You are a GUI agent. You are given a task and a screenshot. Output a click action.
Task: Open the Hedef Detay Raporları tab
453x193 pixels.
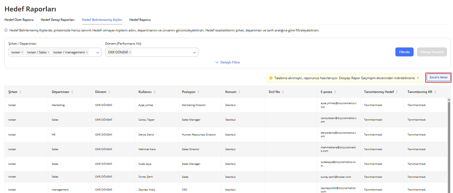coord(58,20)
